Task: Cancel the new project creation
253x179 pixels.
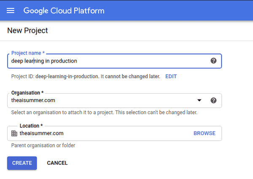Action: tap(57, 163)
